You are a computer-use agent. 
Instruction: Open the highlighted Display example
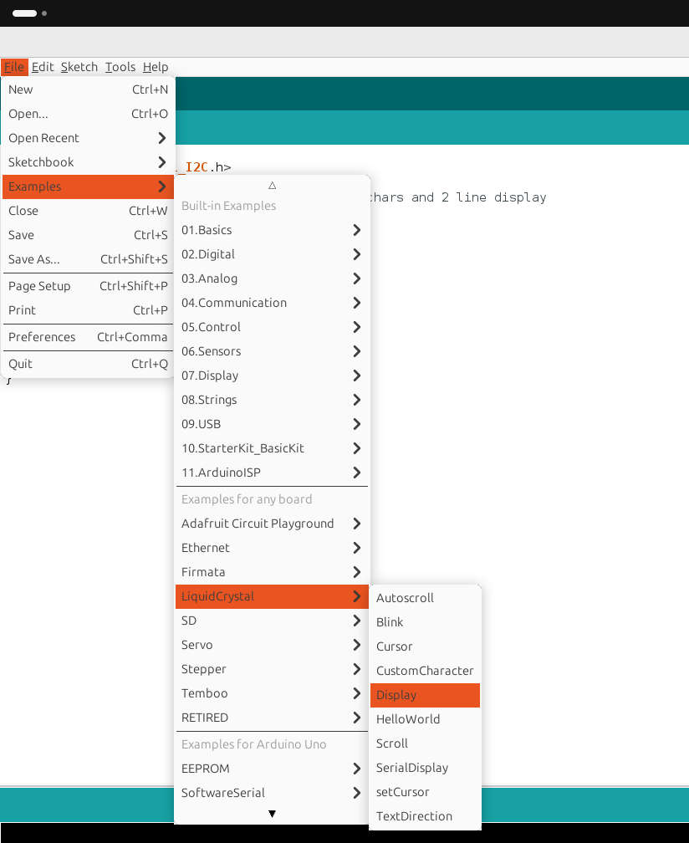(x=425, y=695)
